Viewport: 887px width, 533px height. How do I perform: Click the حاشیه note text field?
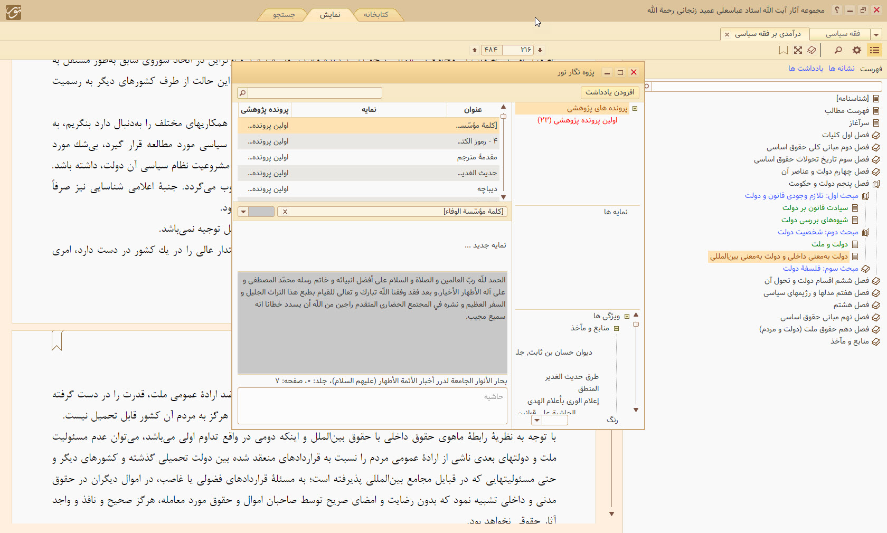tap(372, 406)
